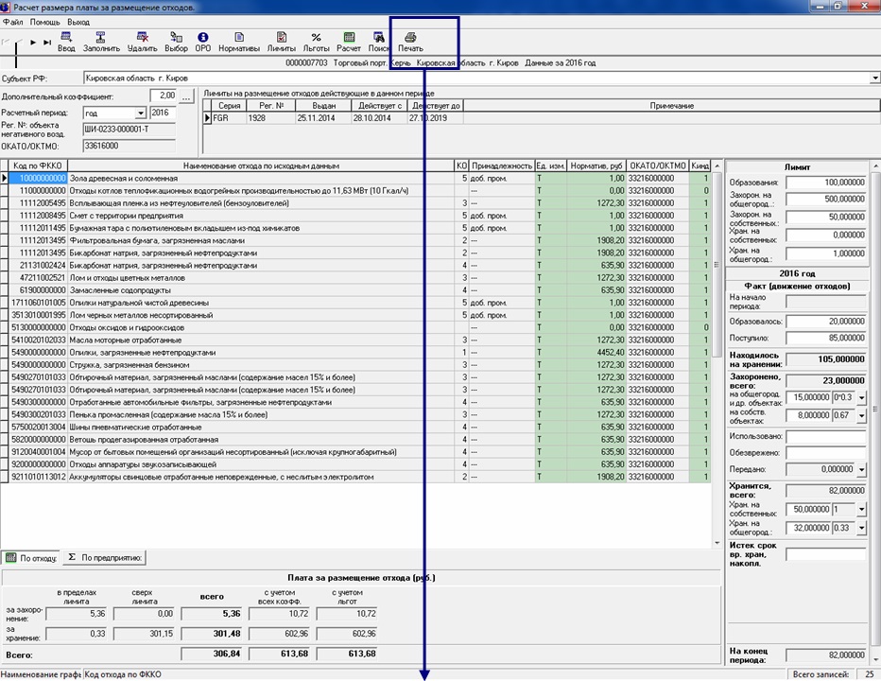Viewport: 881px width, 681px height.
Task: Click the Печать printer icon
Action: 410,40
